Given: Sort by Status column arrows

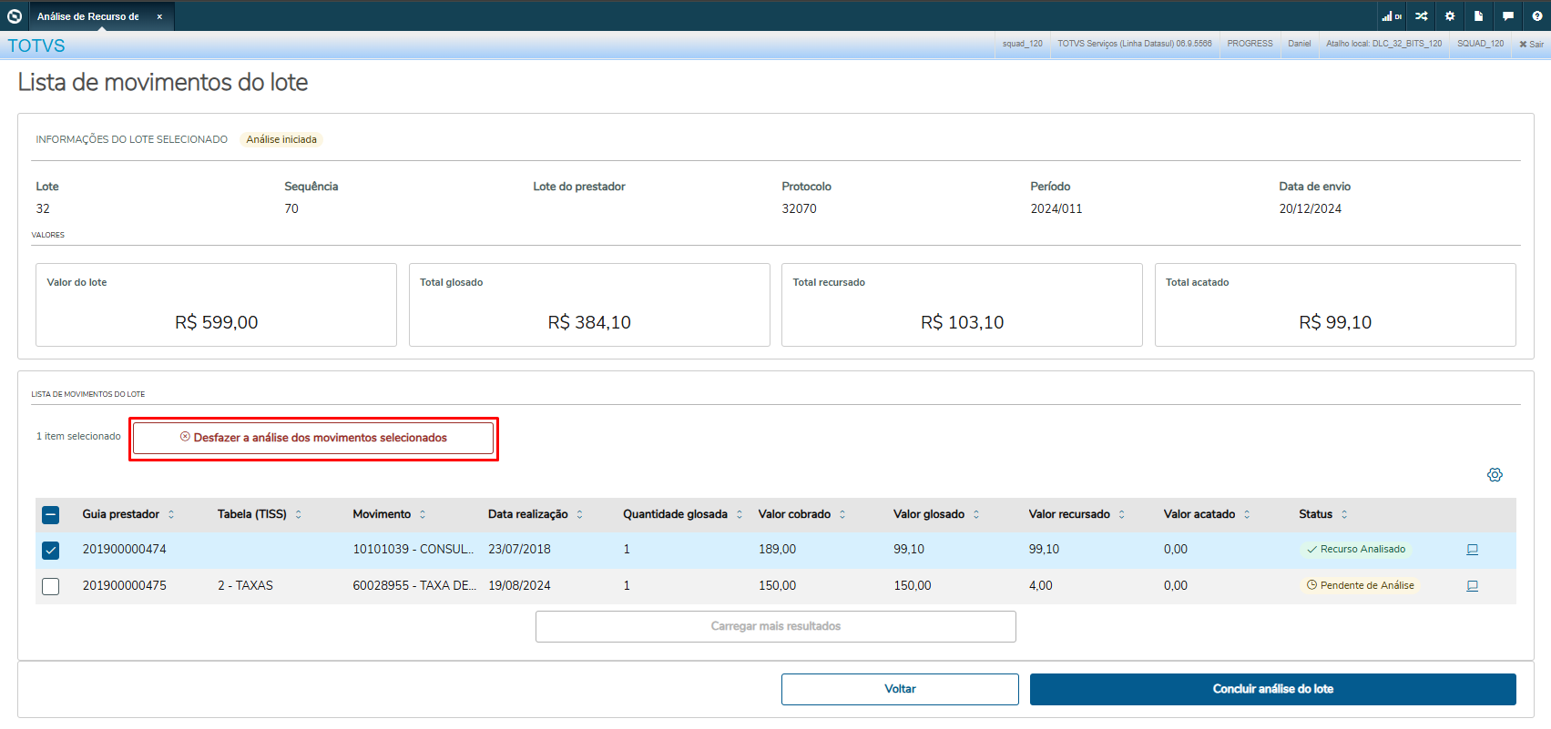Looking at the screenshot, I should (x=1344, y=515).
